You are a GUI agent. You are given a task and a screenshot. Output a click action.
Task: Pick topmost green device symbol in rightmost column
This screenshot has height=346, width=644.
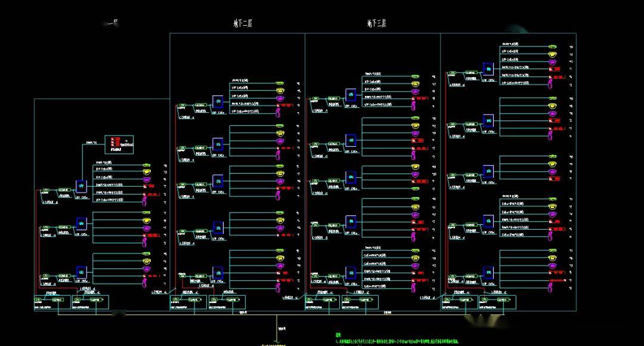[x=552, y=47]
